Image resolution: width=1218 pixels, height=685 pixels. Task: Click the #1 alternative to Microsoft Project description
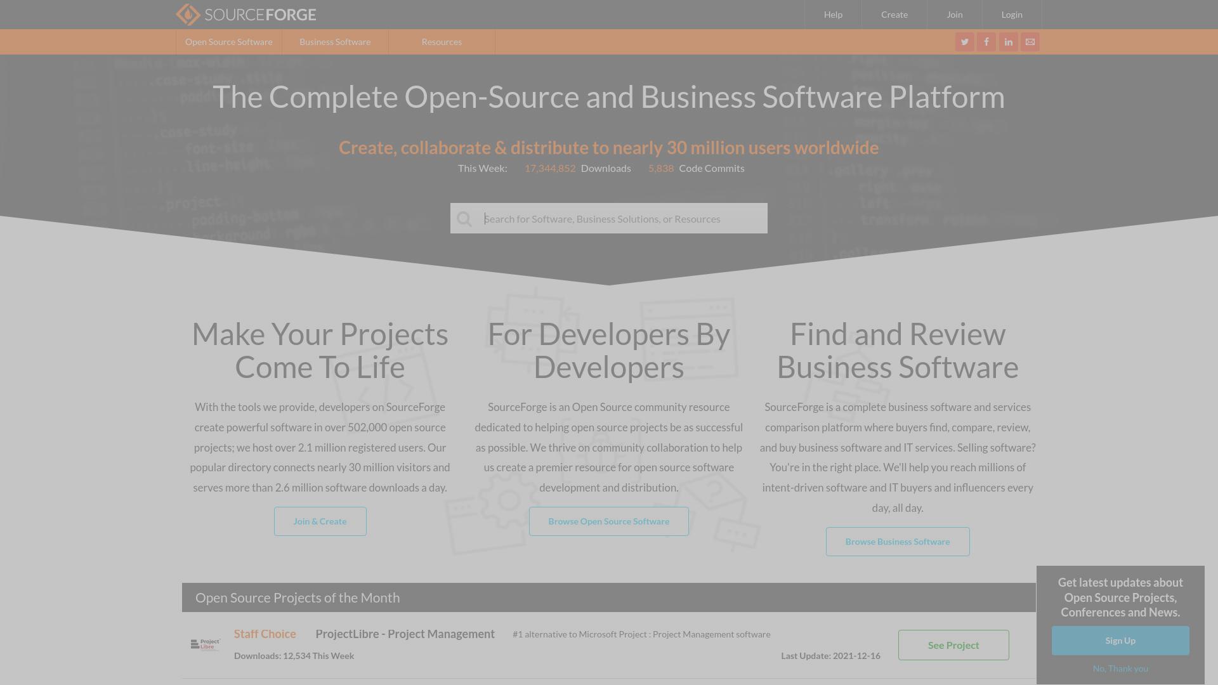pos(641,634)
